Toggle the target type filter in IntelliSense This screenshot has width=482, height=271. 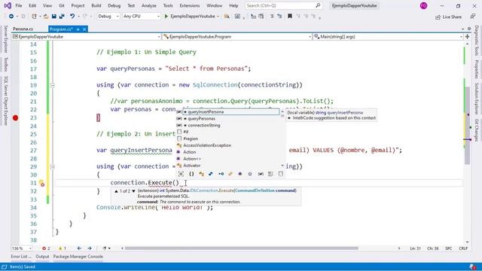[x=181, y=174]
